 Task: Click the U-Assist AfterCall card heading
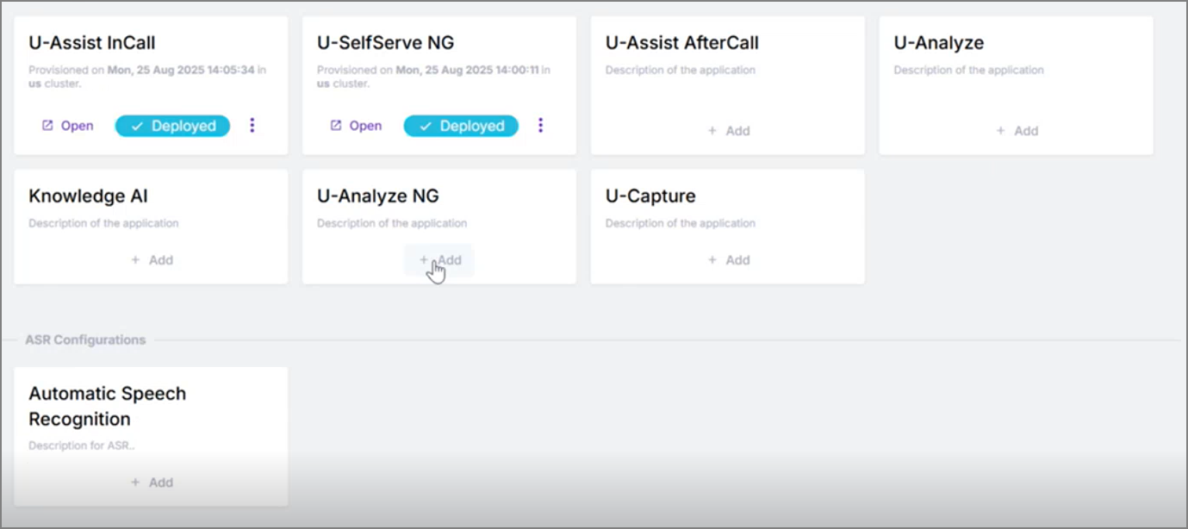click(x=682, y=43)
